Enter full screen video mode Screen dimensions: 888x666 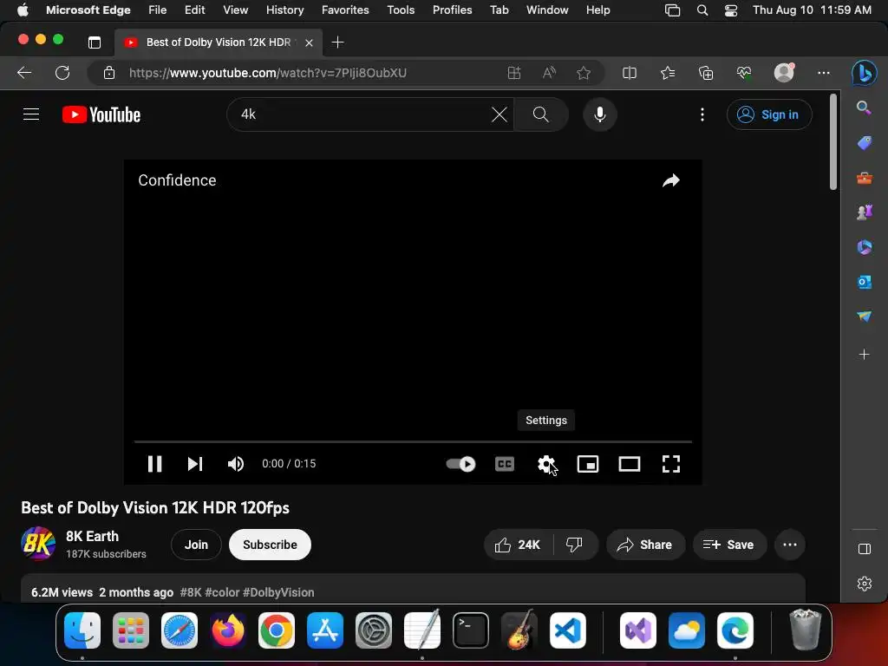(671, 464)
